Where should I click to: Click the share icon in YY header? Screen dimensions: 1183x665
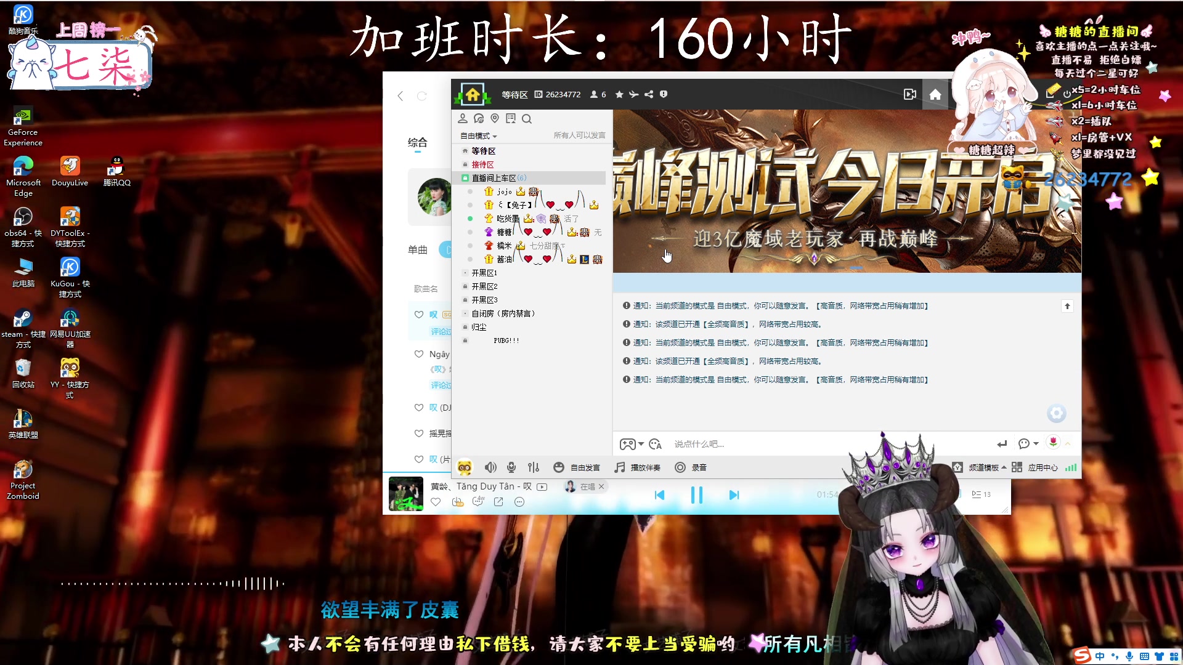(649, 94)
